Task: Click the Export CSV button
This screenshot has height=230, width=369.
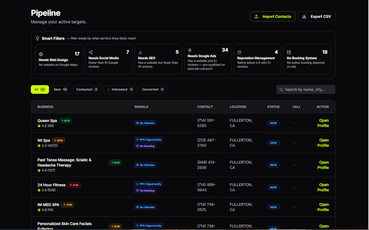Action: [316, 17]
